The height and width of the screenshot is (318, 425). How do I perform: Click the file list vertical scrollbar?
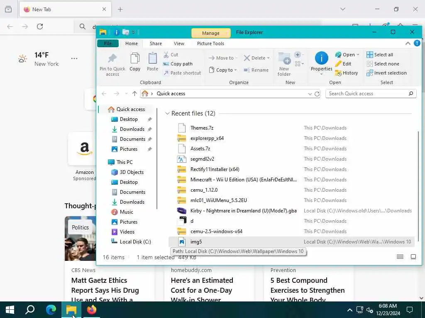pyautogui.click(x=418, y=186)
